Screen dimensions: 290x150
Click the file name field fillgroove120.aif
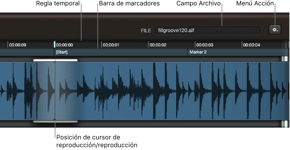[x=207, y=31]
